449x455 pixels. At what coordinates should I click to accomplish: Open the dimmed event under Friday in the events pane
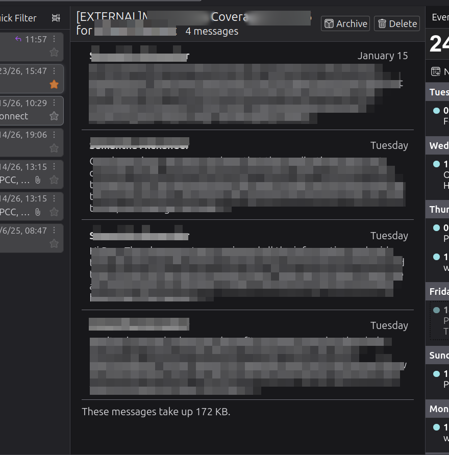pos(440,321)
